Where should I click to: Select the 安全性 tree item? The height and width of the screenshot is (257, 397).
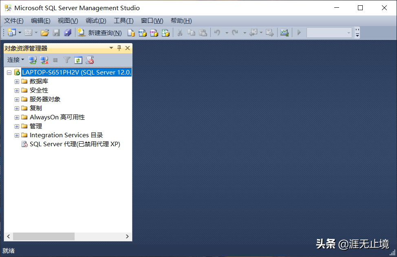coord(39,90)
